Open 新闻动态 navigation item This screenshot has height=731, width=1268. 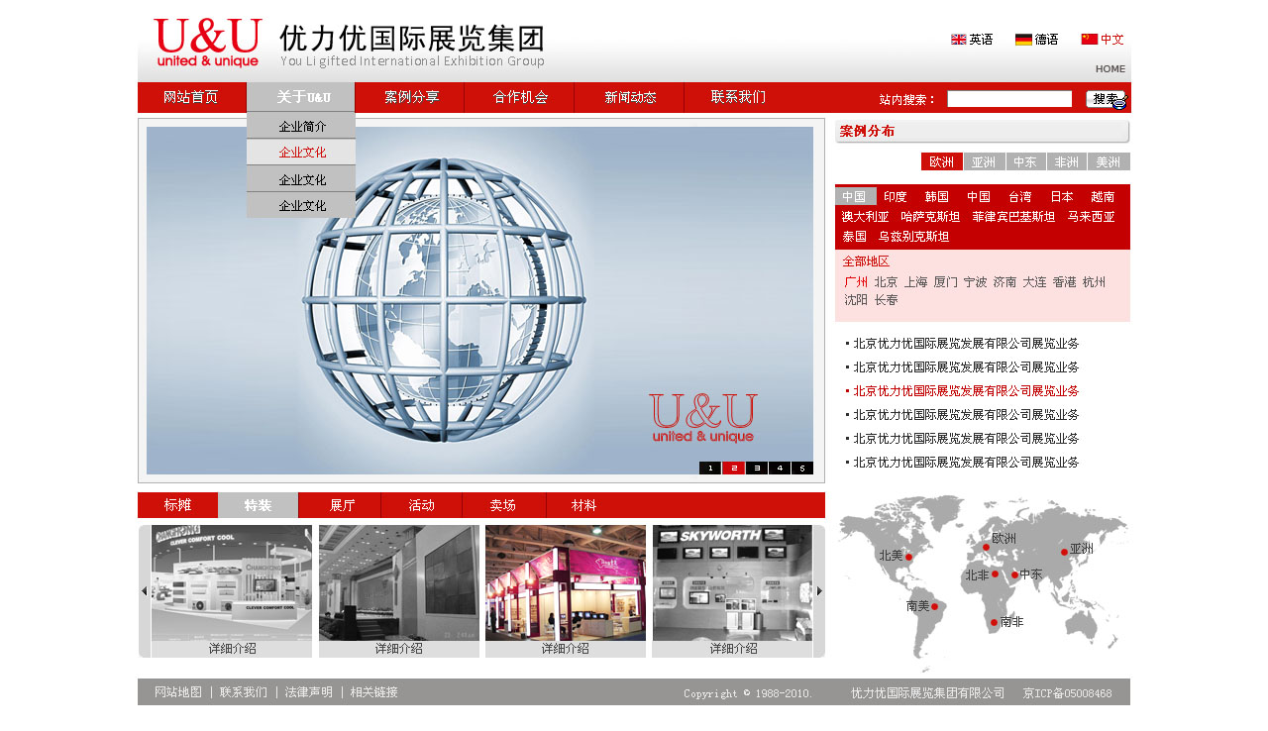coord(630,97)
